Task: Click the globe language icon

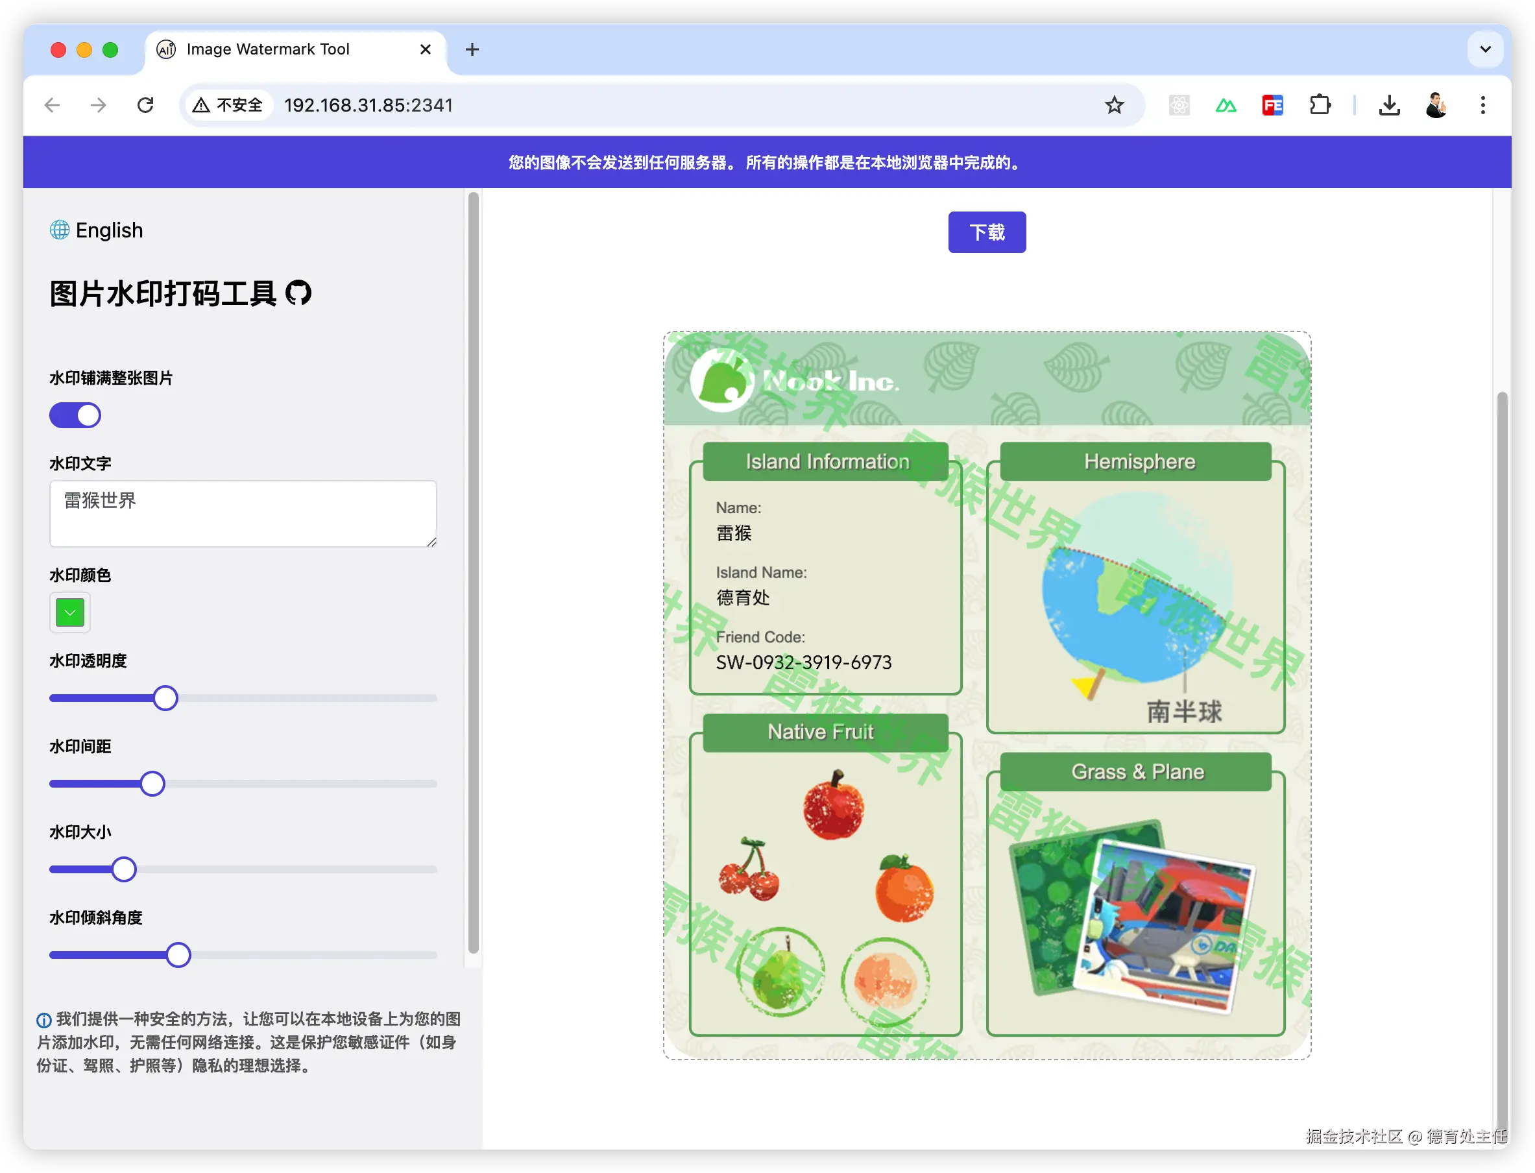Action: pyautogui.click(x=59, y=230)
